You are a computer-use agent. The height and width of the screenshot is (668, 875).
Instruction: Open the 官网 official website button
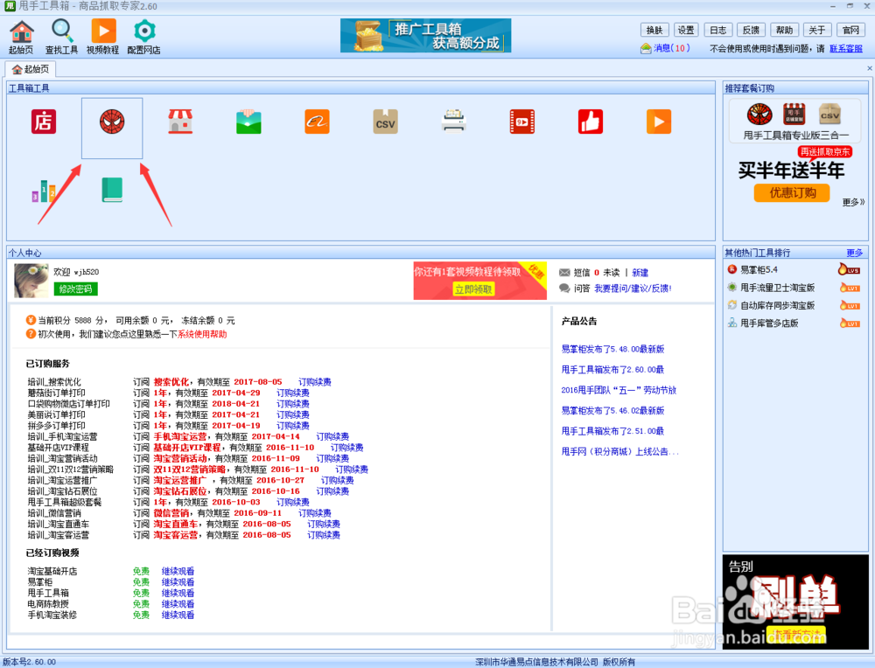click(850, 30)
